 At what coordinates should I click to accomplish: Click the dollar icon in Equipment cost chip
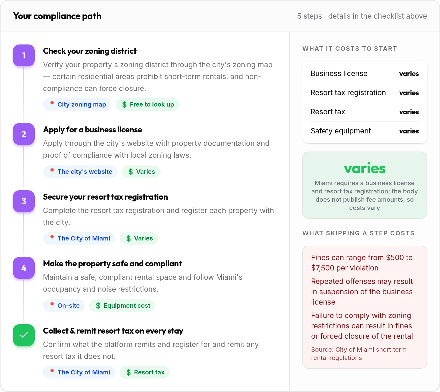98,306
